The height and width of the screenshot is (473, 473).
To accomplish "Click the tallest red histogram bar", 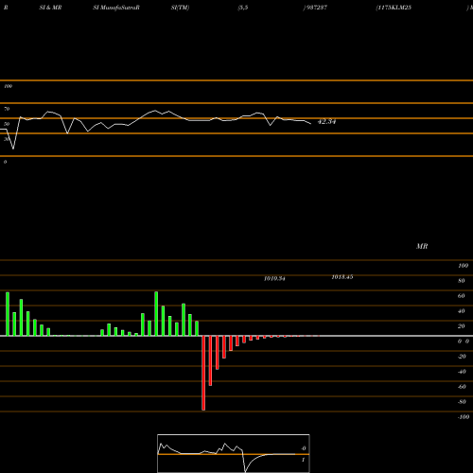I will pos(203,373).
